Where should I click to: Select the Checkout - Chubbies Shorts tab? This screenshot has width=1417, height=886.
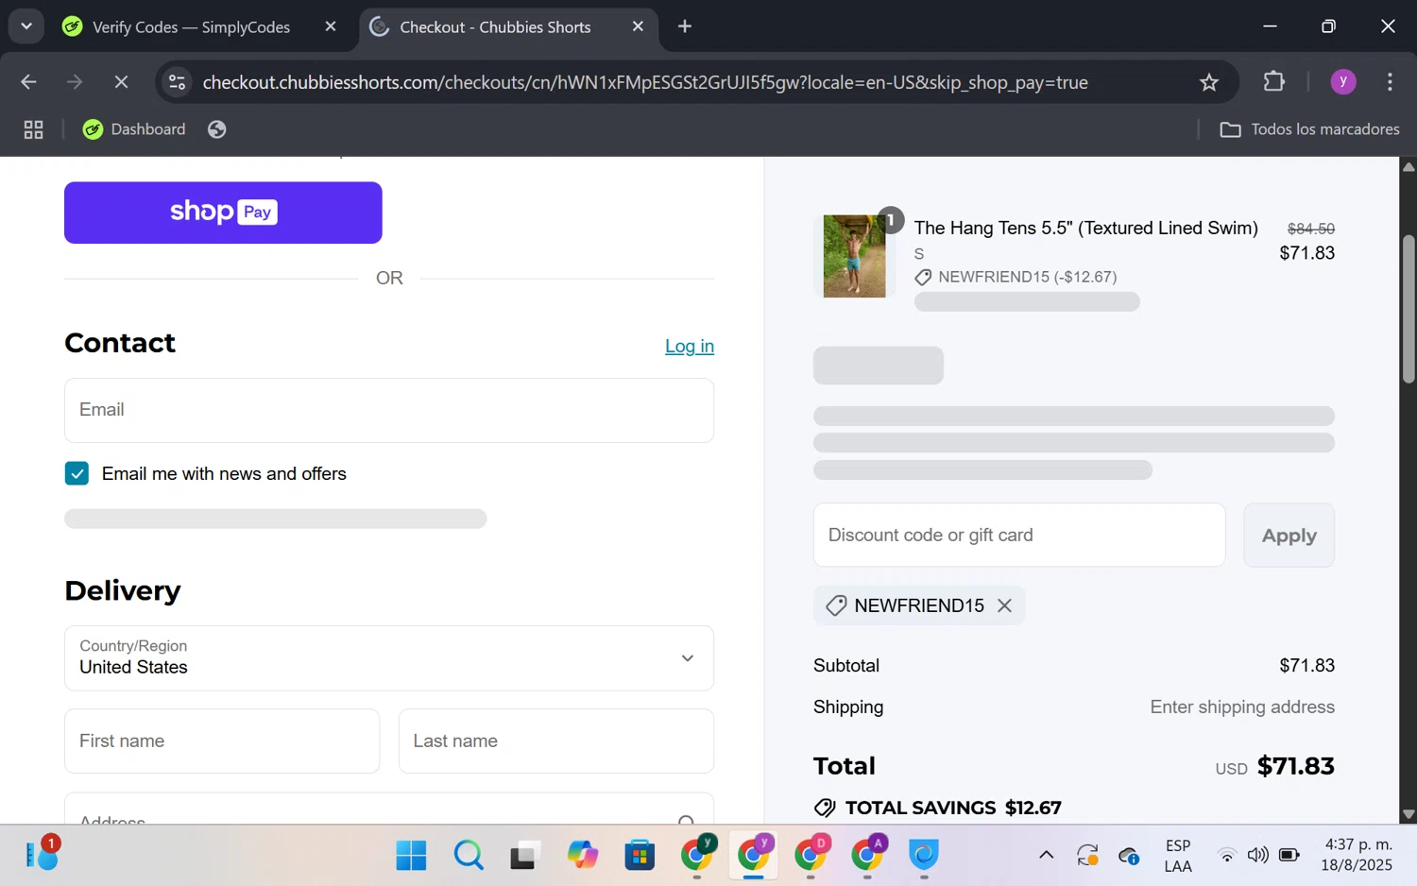click(x=495, y=26)
